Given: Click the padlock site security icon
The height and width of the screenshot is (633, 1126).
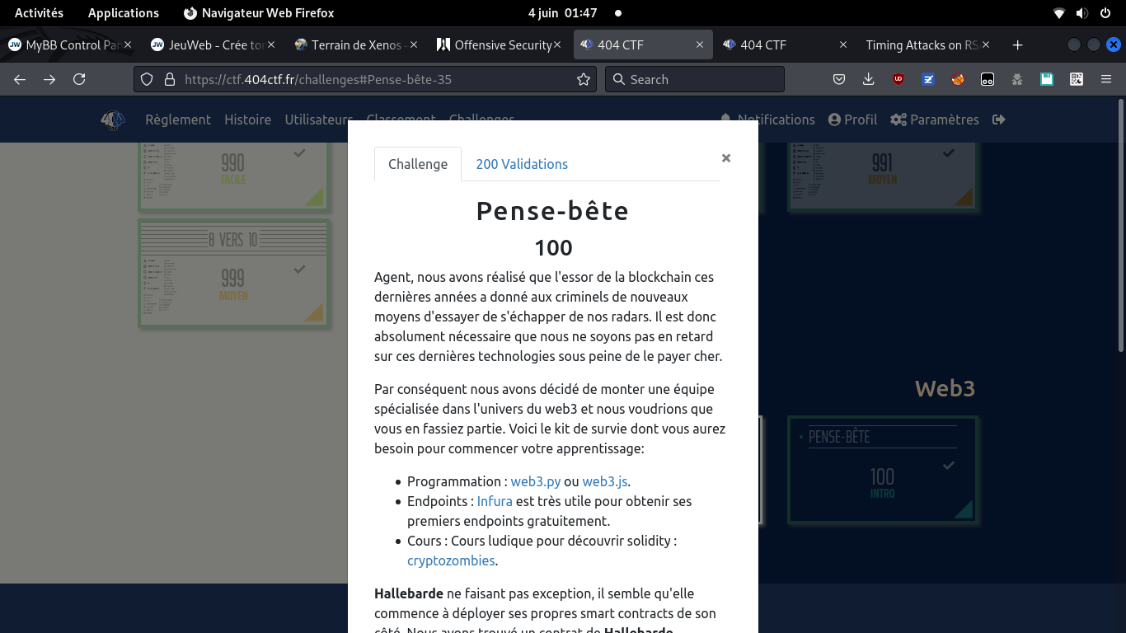Looking at the screenshot, I should click(170, 79).
